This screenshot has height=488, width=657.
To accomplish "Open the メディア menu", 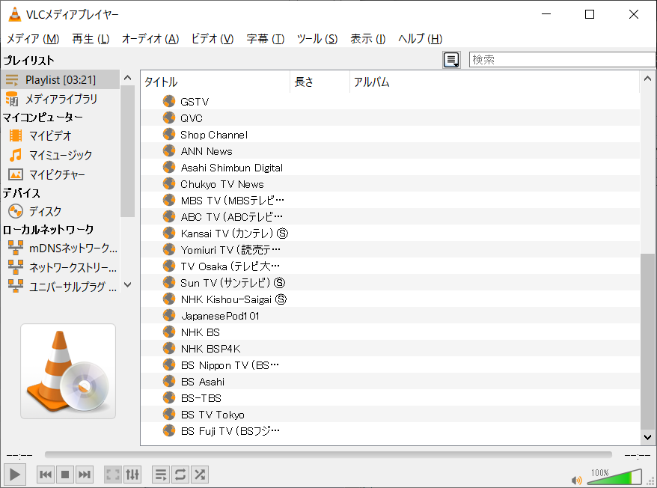I will 33,39.
